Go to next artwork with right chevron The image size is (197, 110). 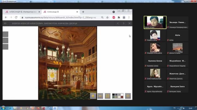pyautogui.click(x=124, y=23)
